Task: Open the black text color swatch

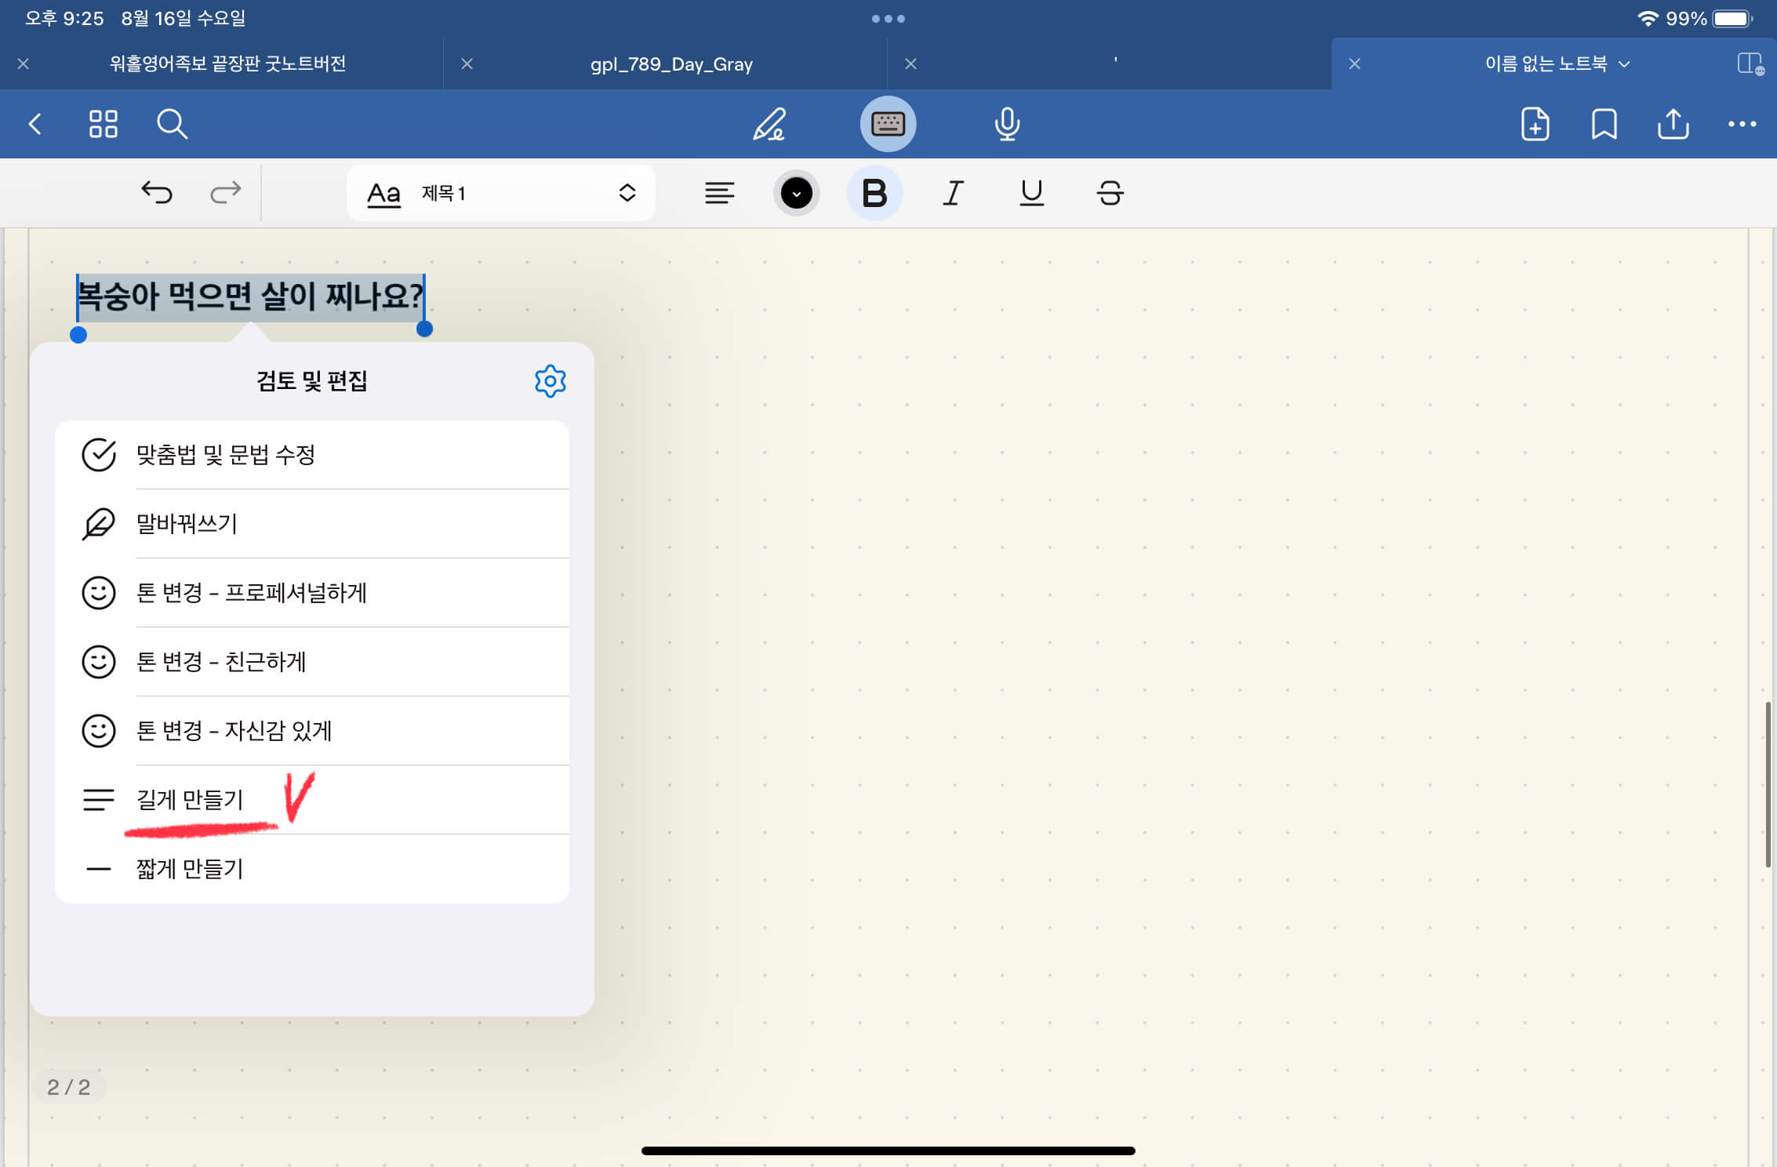Action: tap(796, 193)
